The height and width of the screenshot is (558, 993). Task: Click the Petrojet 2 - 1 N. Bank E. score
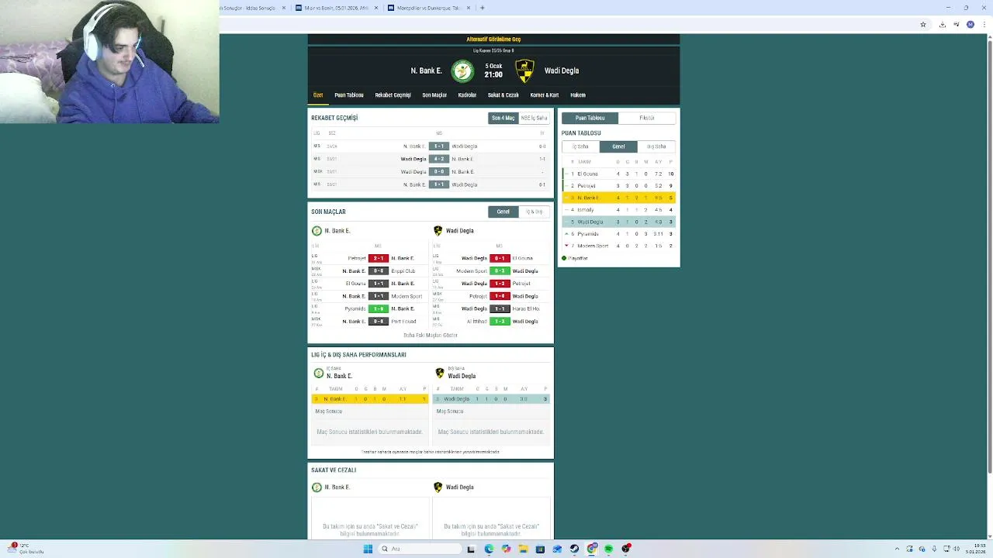pyautogui.click(x=378, y=258)
